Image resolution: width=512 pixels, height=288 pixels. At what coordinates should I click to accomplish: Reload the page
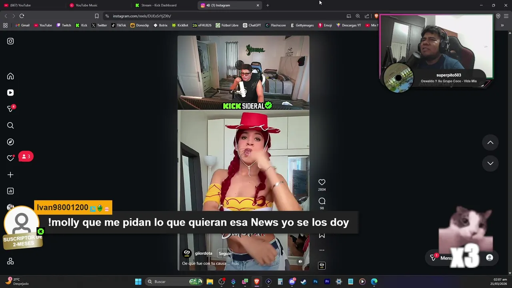22,16
